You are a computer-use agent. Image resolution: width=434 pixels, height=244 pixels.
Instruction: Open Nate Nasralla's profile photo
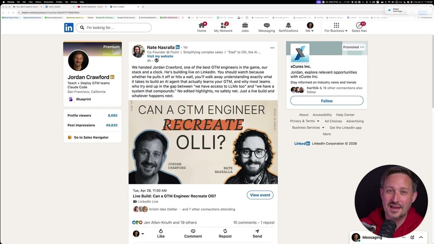(x=139, y=51)
